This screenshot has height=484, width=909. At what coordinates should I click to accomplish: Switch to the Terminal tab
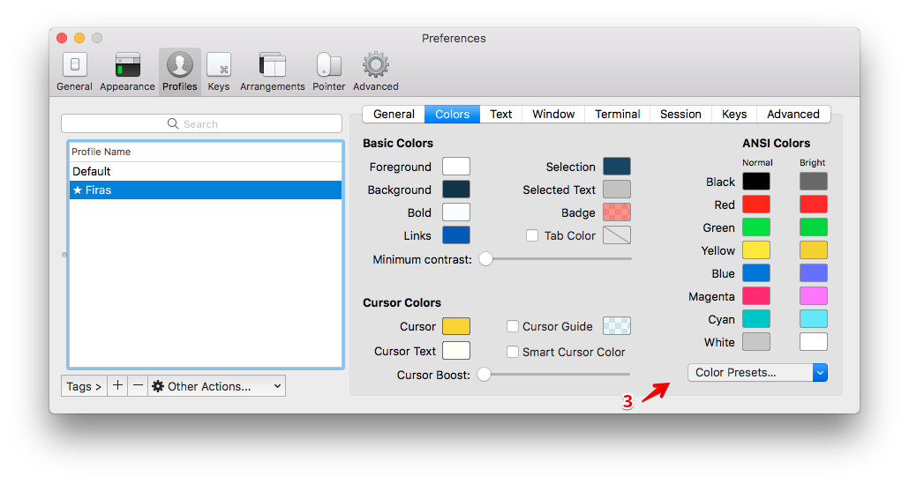[x=618, y=114]
